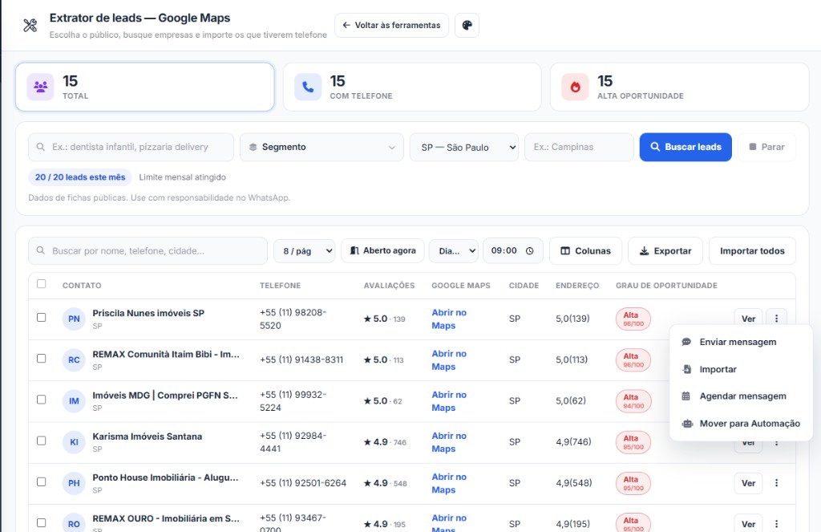Open Abrir no Maps for Imóveis MDG
The image size is (821, 532).
(449, 401)
